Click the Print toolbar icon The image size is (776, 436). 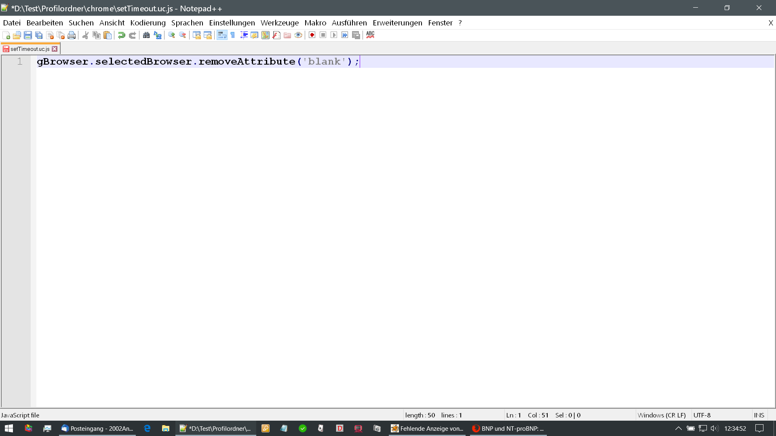(72, 35)
